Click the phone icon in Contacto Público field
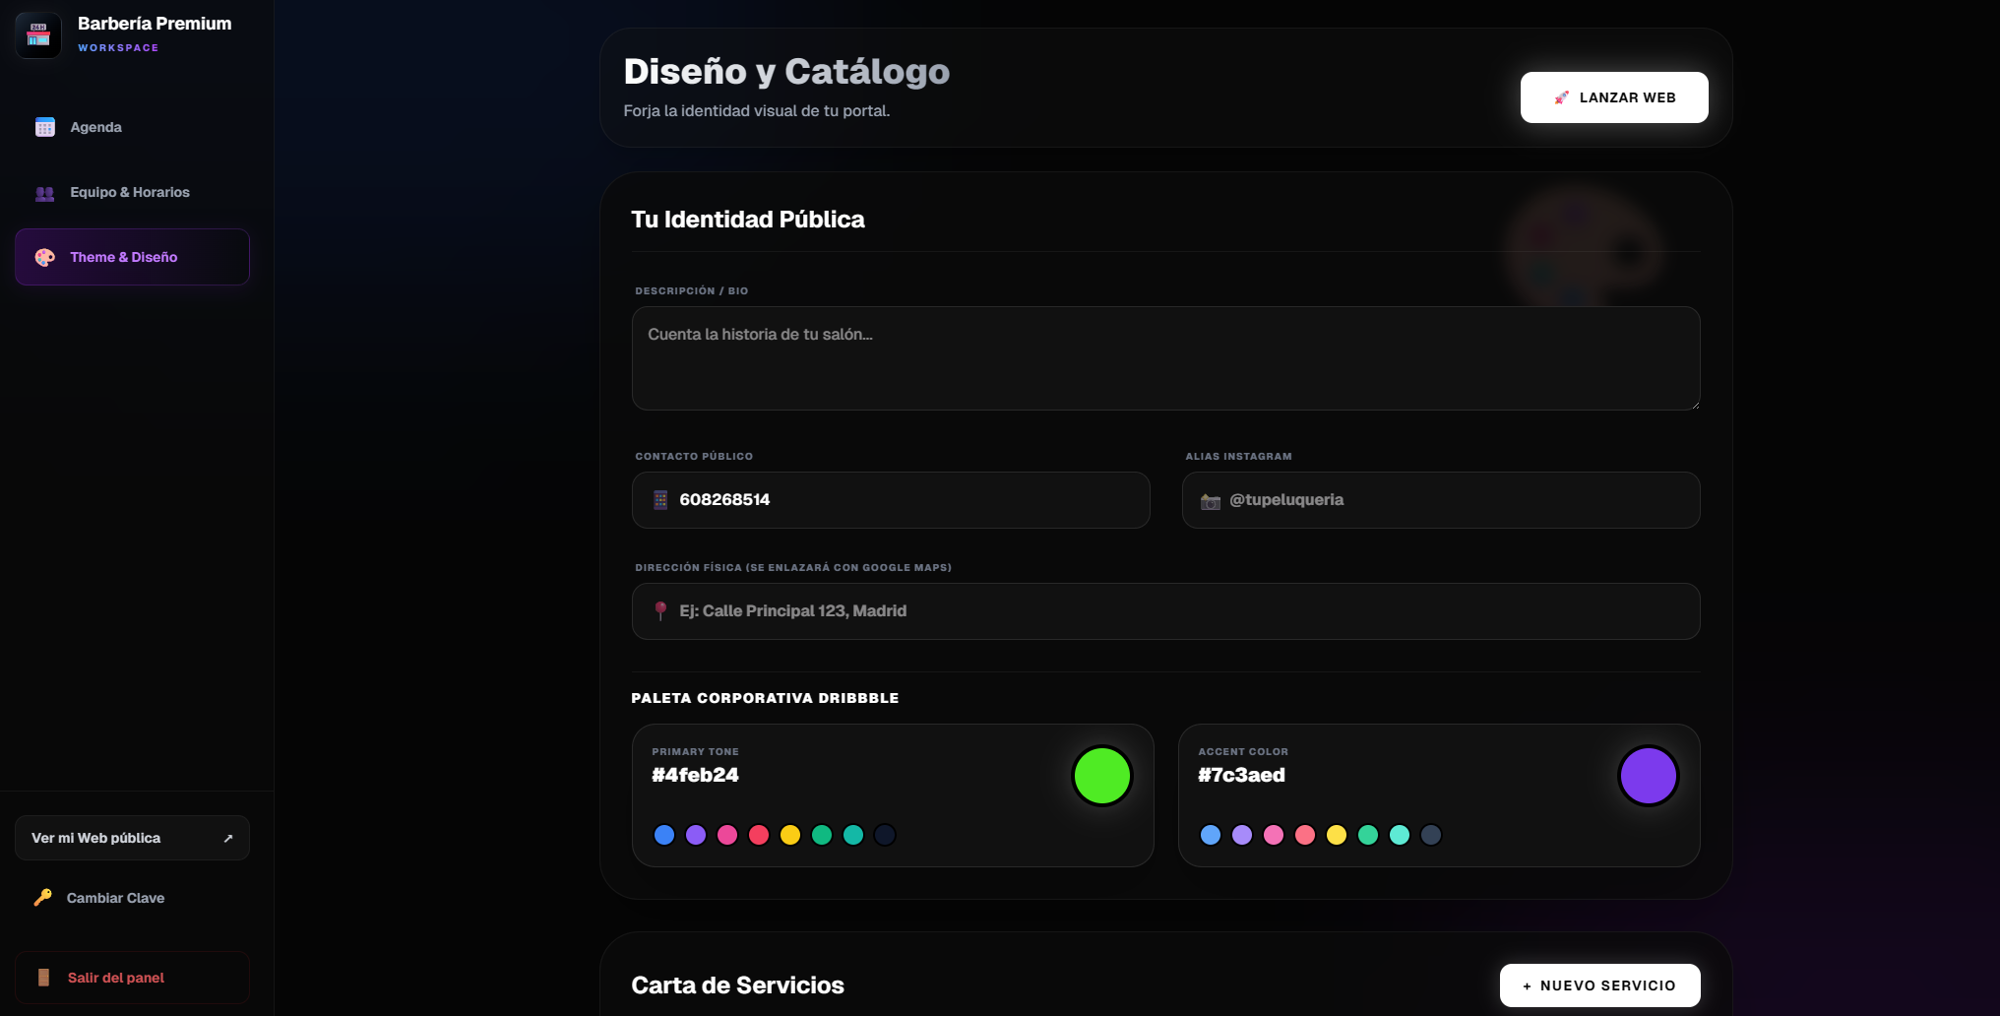Image resolution: width=2000 pixels, height=1016 pixels. tap(661, 499)
